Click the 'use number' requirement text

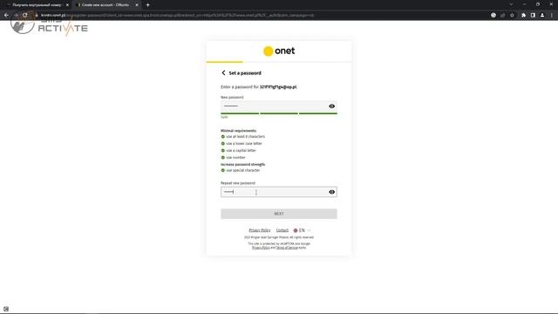point(236,157)
